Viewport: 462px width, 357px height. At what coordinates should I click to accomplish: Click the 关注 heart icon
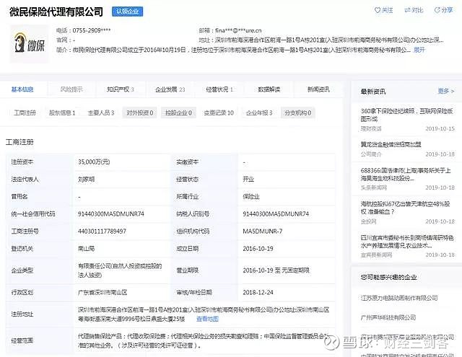pyautogui.click(x=378, y=10)
